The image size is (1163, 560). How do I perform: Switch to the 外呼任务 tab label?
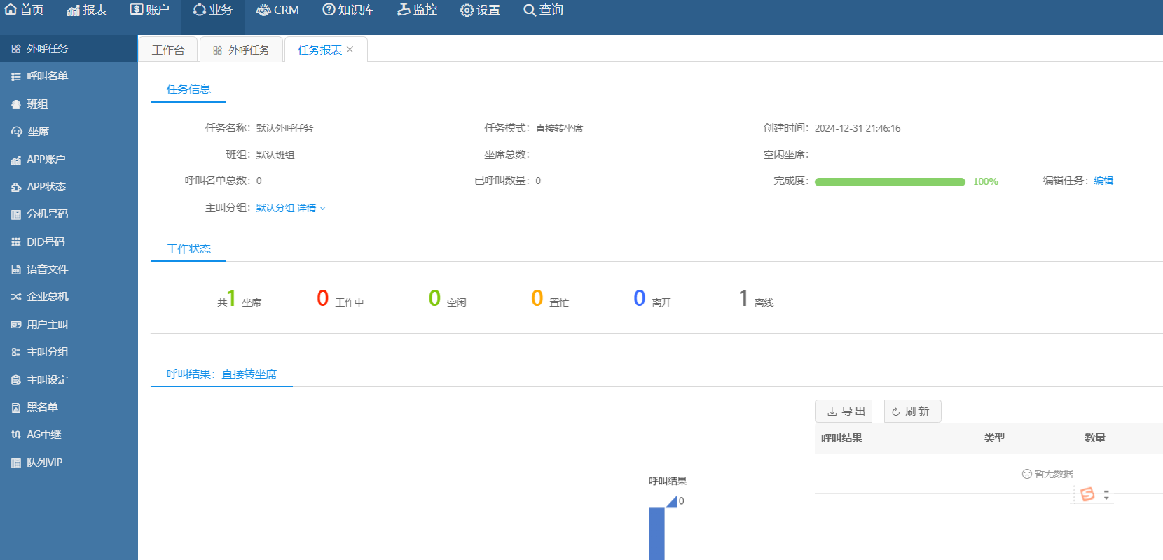pos(249,50)
